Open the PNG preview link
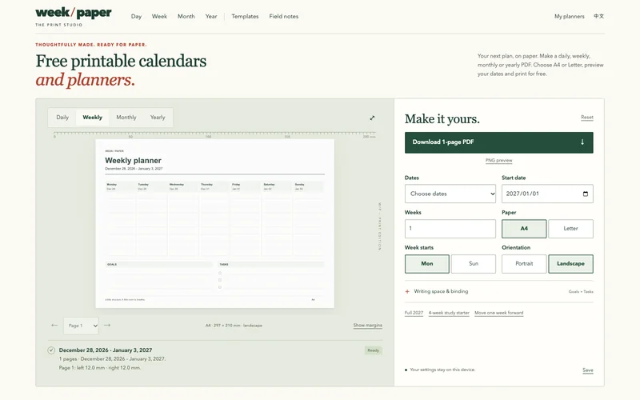 pyautogui.click(x=498, y=161)
